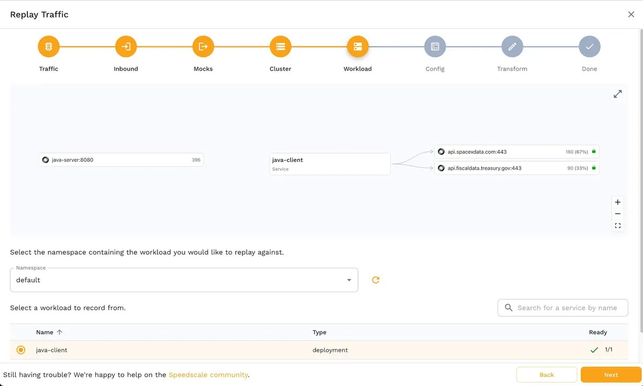Viewport: 643px width, 386px height.
Task: Click the Traffic step icon
Action: (49, 47)
